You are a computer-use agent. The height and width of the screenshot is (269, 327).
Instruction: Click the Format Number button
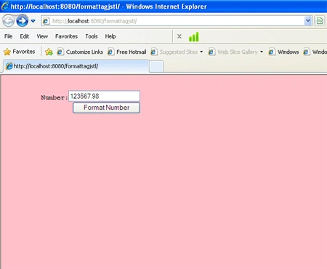[x=106, y=108]
